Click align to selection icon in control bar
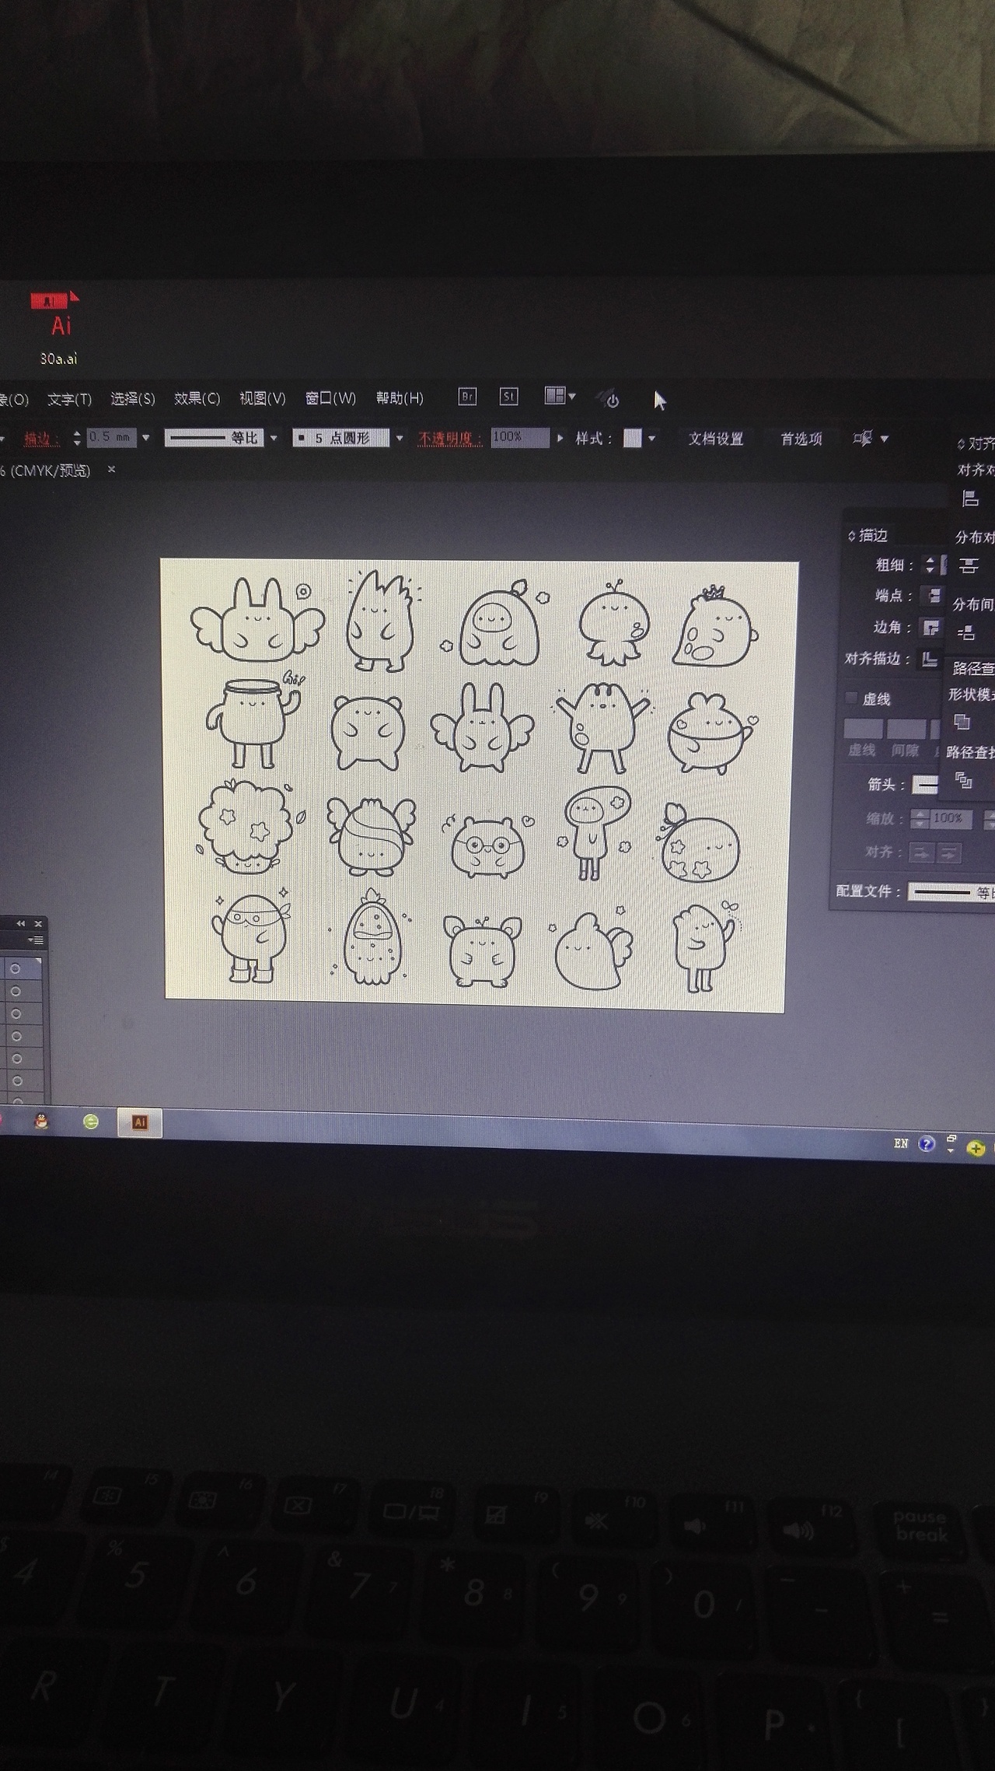This screenshot has height=1771, width=995. 863,438
